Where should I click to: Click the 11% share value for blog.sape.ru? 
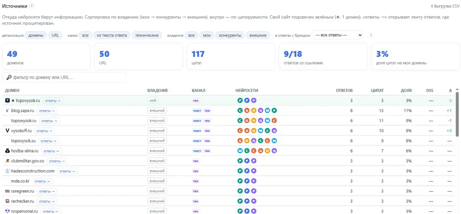[x=408, y=111]
